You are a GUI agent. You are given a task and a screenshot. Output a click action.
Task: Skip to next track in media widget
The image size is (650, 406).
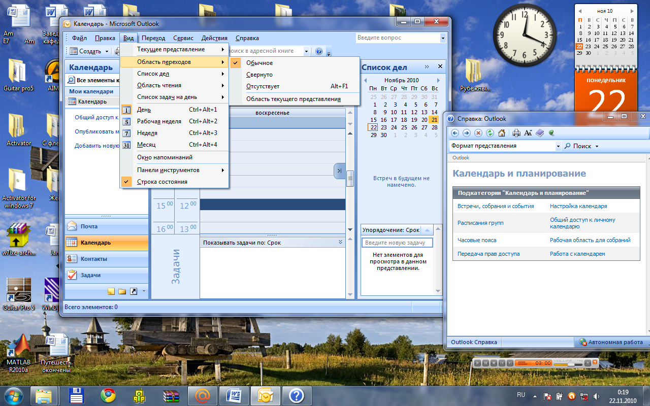coord(510,363)
